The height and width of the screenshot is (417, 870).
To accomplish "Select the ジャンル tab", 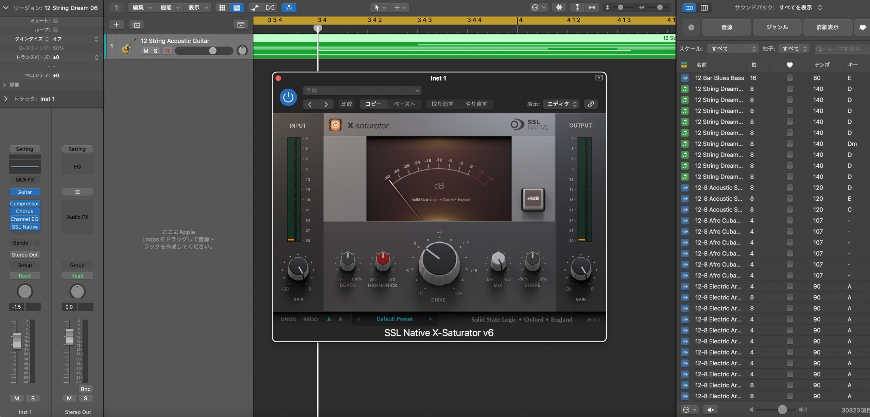I will [x=777, y=27].
